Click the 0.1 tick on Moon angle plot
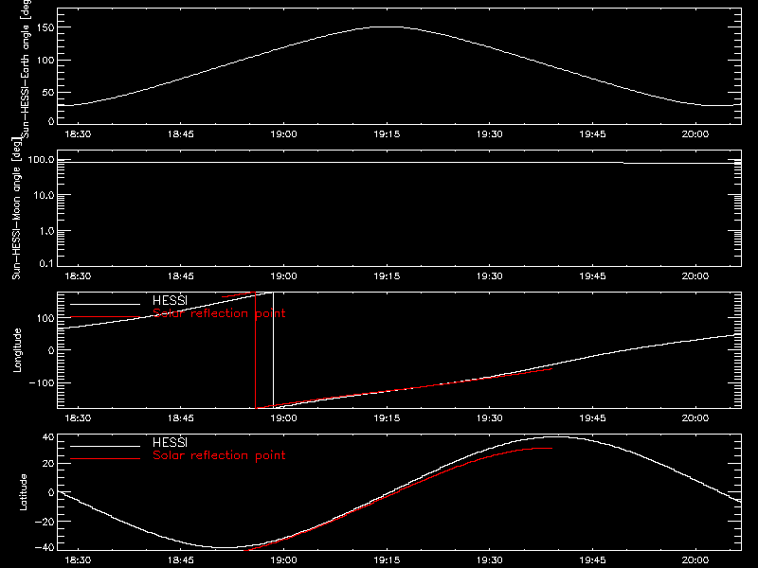758x568 pixels. pos(46,263)
